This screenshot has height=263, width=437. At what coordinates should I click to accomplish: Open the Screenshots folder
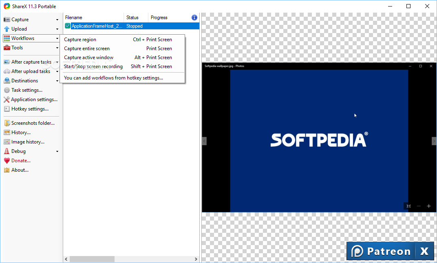(x=33, y=123)
